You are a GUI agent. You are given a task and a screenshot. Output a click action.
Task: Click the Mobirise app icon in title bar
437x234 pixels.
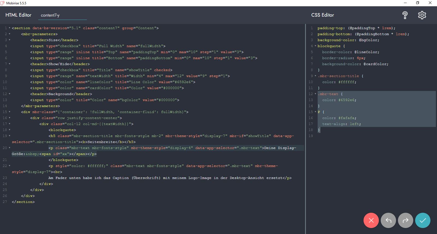point(3,3)
